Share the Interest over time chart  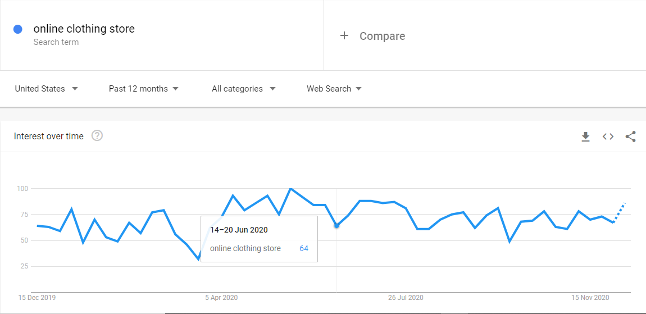tap(630, 136)
